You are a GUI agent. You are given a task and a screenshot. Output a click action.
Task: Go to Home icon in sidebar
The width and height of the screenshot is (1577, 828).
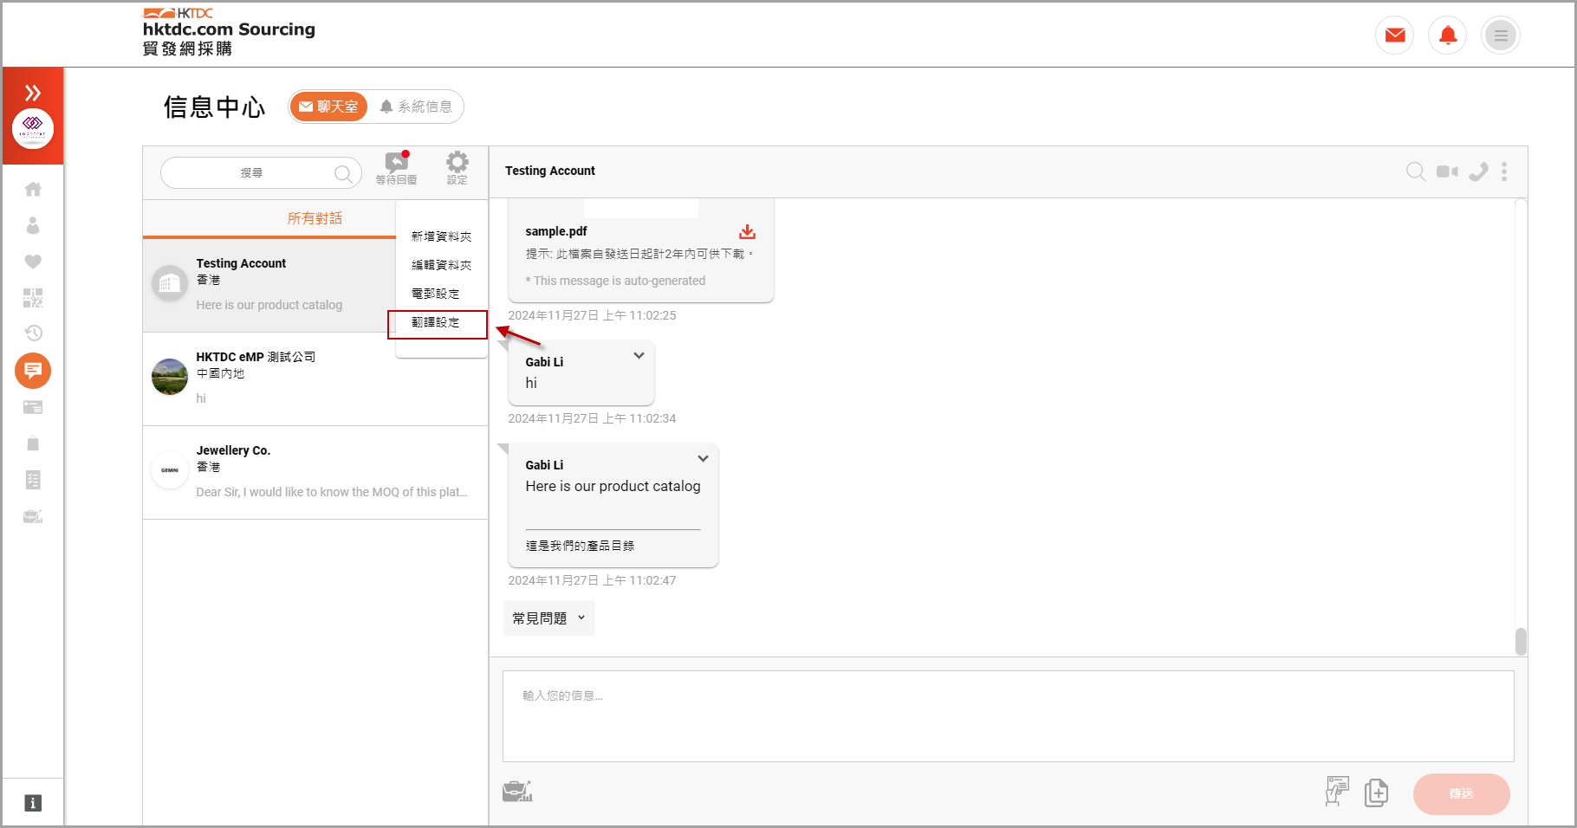point(33,189)
